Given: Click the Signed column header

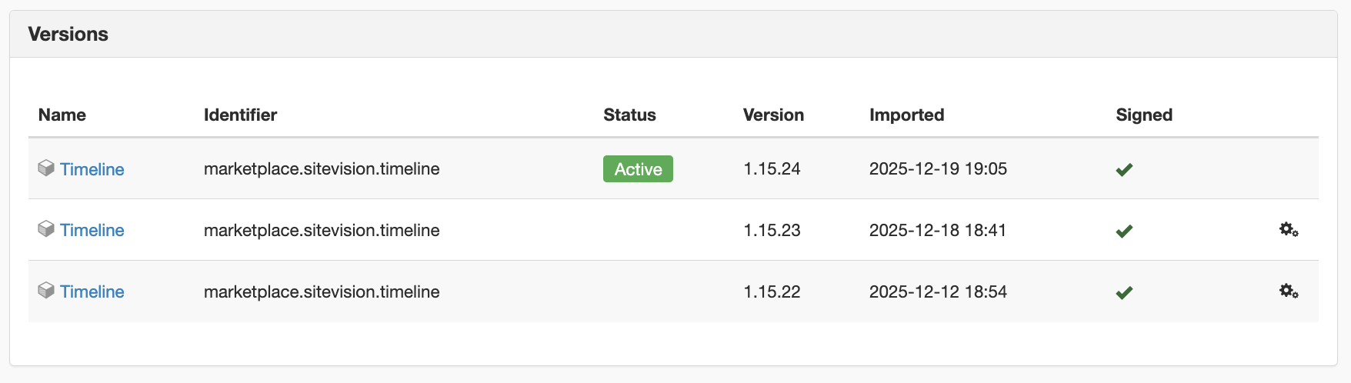Looking at the screenshot, I should [1144, 115].
